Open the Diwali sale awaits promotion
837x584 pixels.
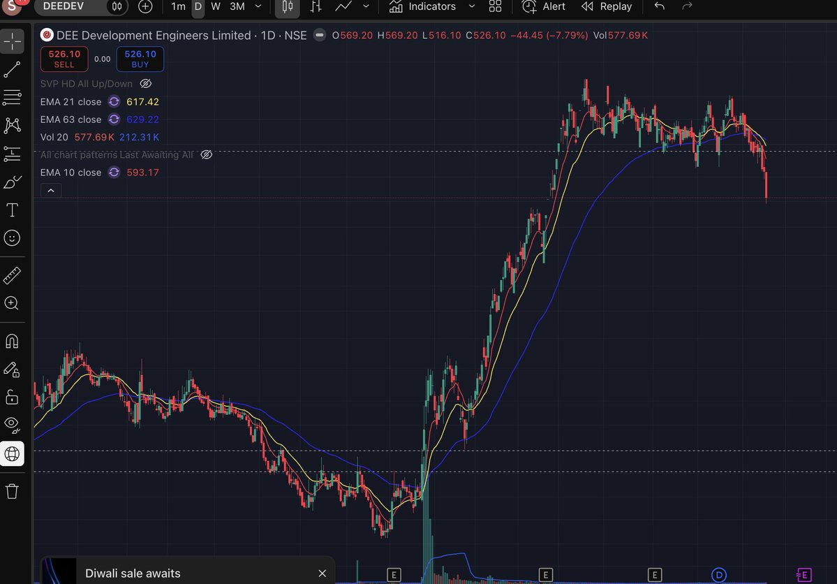point(133,574)
